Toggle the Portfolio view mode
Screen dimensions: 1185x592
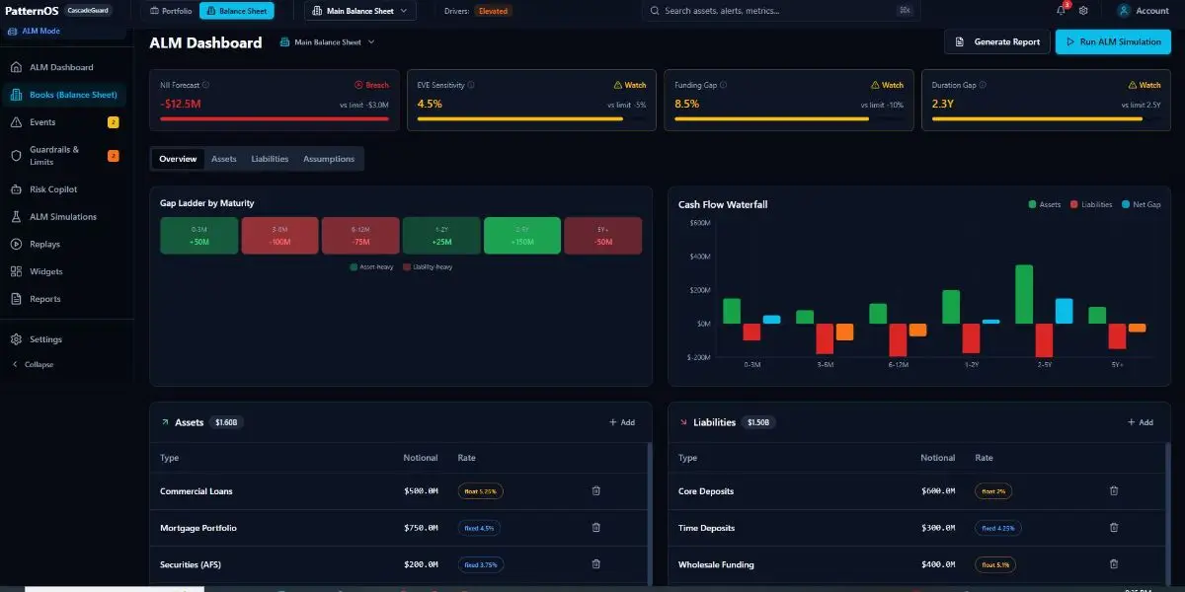(x=170, y=11)
